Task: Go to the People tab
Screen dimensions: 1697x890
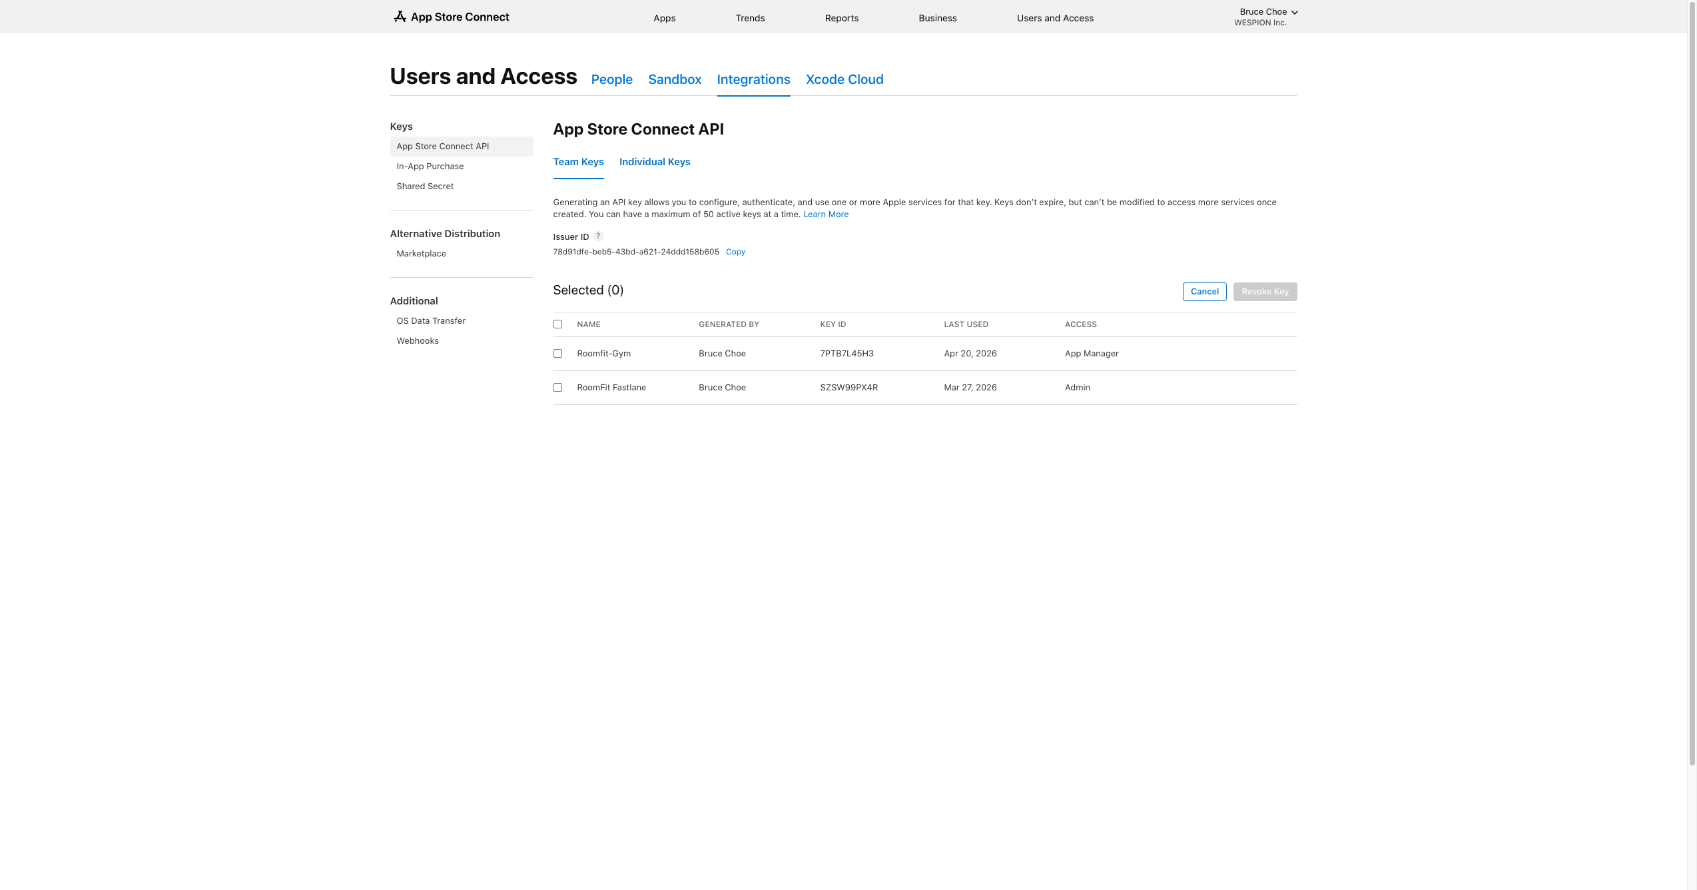Action: [x=611, y=79]
